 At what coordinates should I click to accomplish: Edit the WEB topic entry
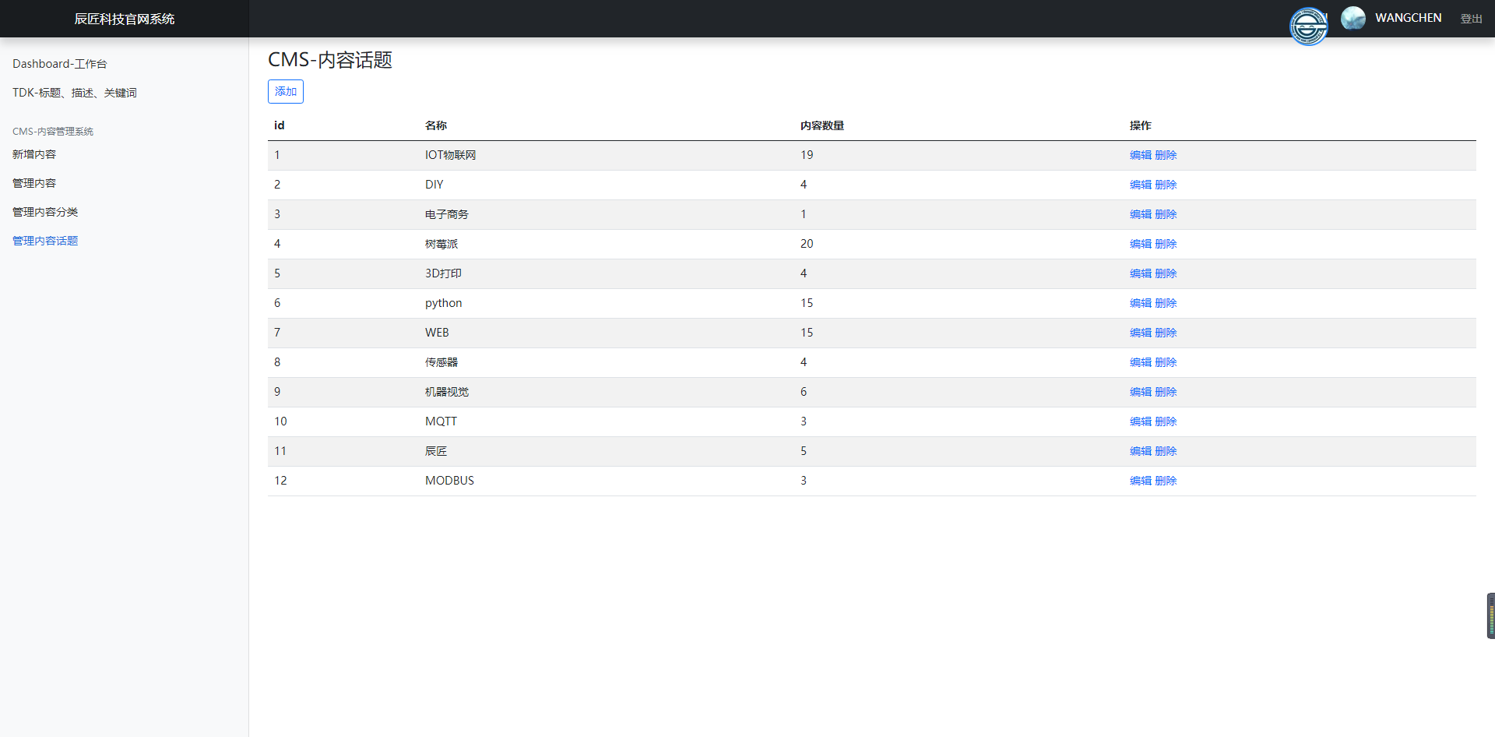pos(1140,333)
